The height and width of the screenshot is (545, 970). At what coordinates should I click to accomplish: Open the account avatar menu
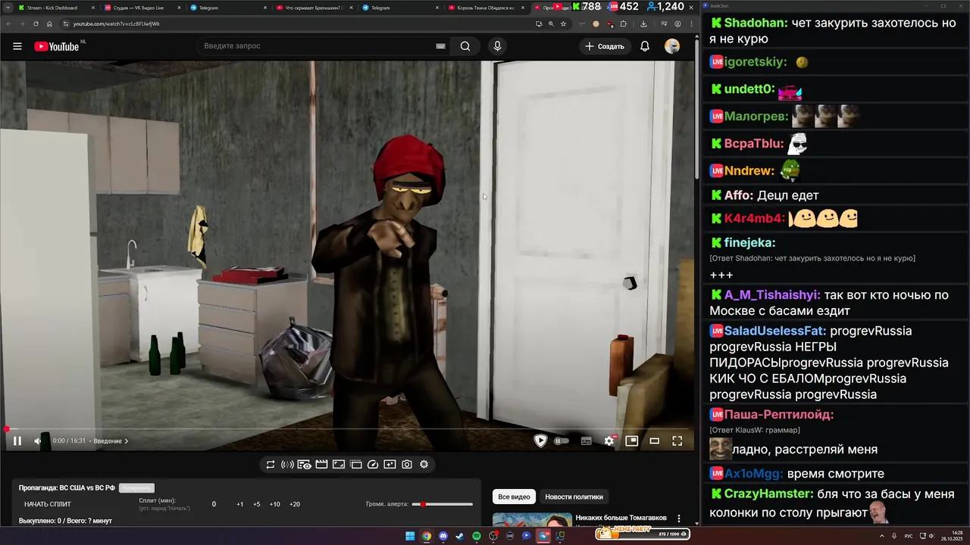click(x=672, y=46)
